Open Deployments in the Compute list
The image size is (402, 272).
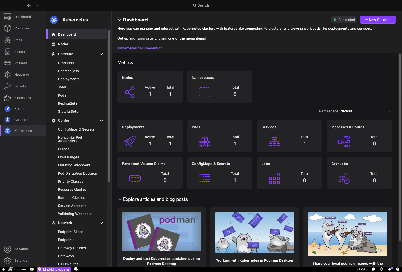69,79
